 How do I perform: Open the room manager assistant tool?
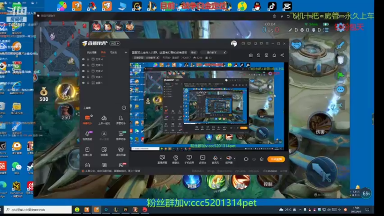click(x=121, y=120)
